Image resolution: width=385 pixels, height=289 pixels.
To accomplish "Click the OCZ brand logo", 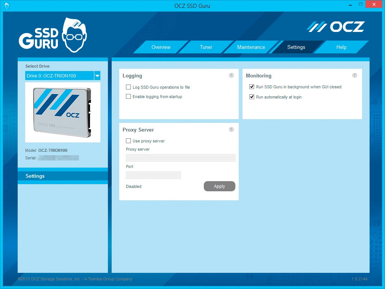I will point(336,27).
